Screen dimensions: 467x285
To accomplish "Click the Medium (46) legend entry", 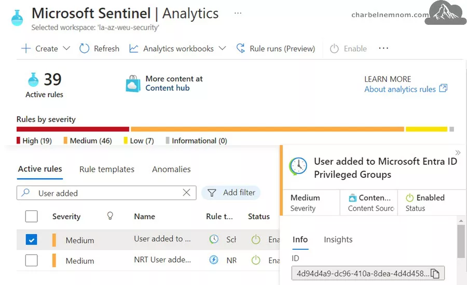I will (x=88, y=141).
